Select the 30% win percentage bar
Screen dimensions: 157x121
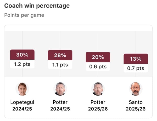[22, 55]
